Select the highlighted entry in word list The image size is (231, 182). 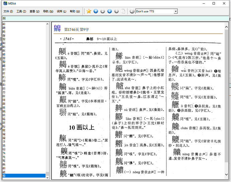[24, 176]
